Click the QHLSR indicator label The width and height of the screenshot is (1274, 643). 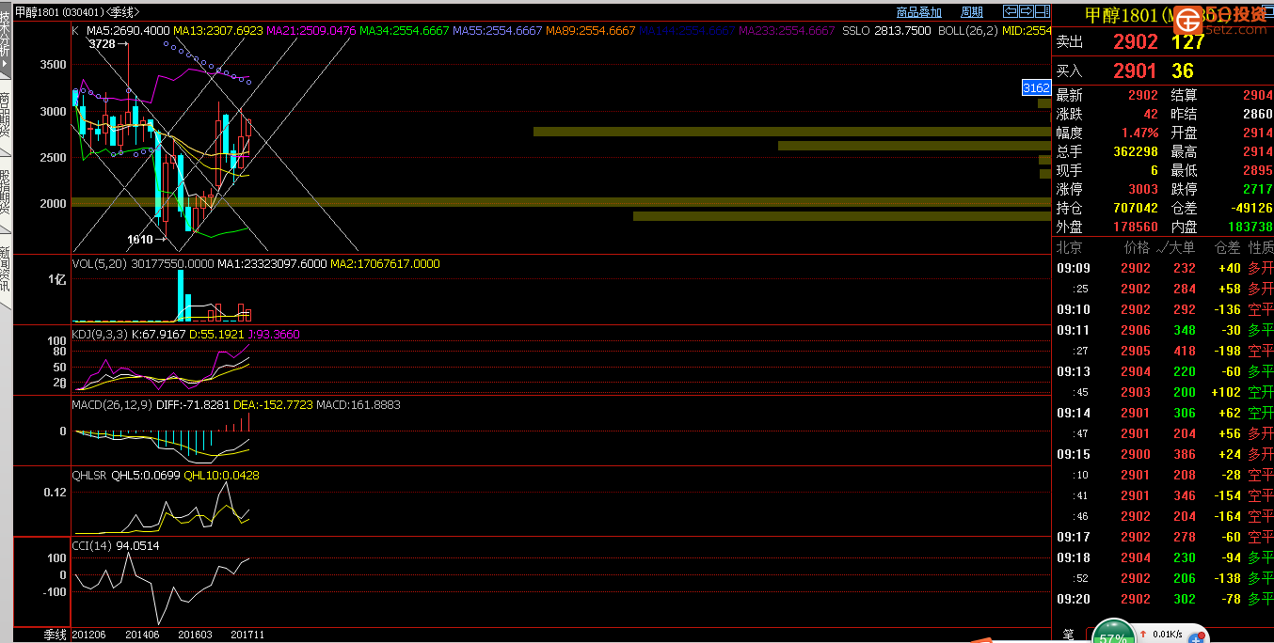(90, 475)
